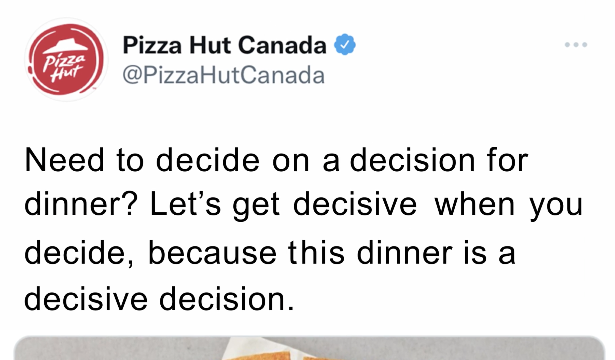Open the Pizza Hut Canada display name
Viewport: 615px width, 360px height.
pyautogui.click(x=224, y=45)
